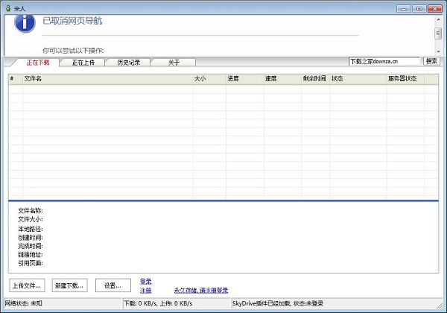Click the 上传文件... button

tap(28, 285)
